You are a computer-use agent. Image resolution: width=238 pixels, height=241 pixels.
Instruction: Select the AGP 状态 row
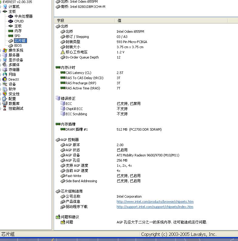point(94,150)
